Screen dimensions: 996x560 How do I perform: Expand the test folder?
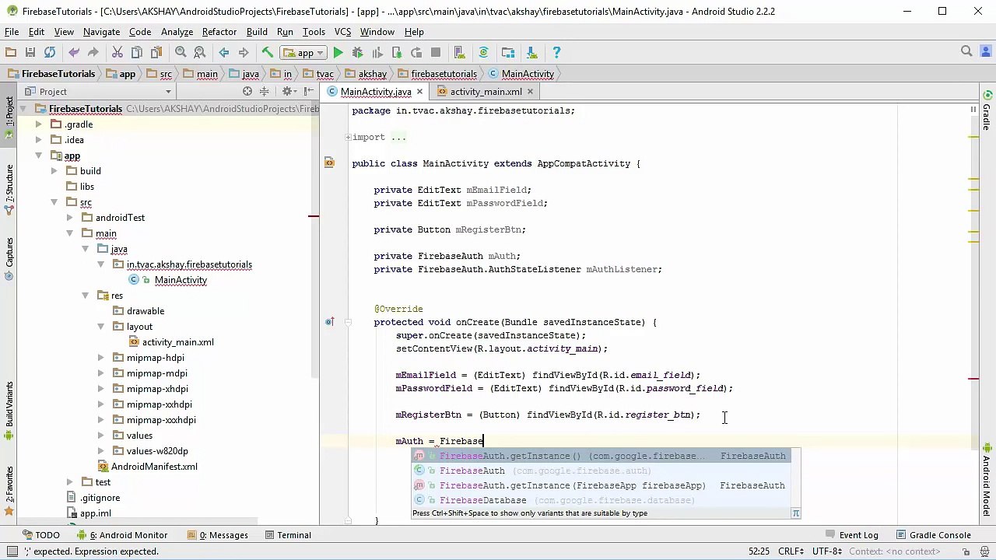(69, 482)
